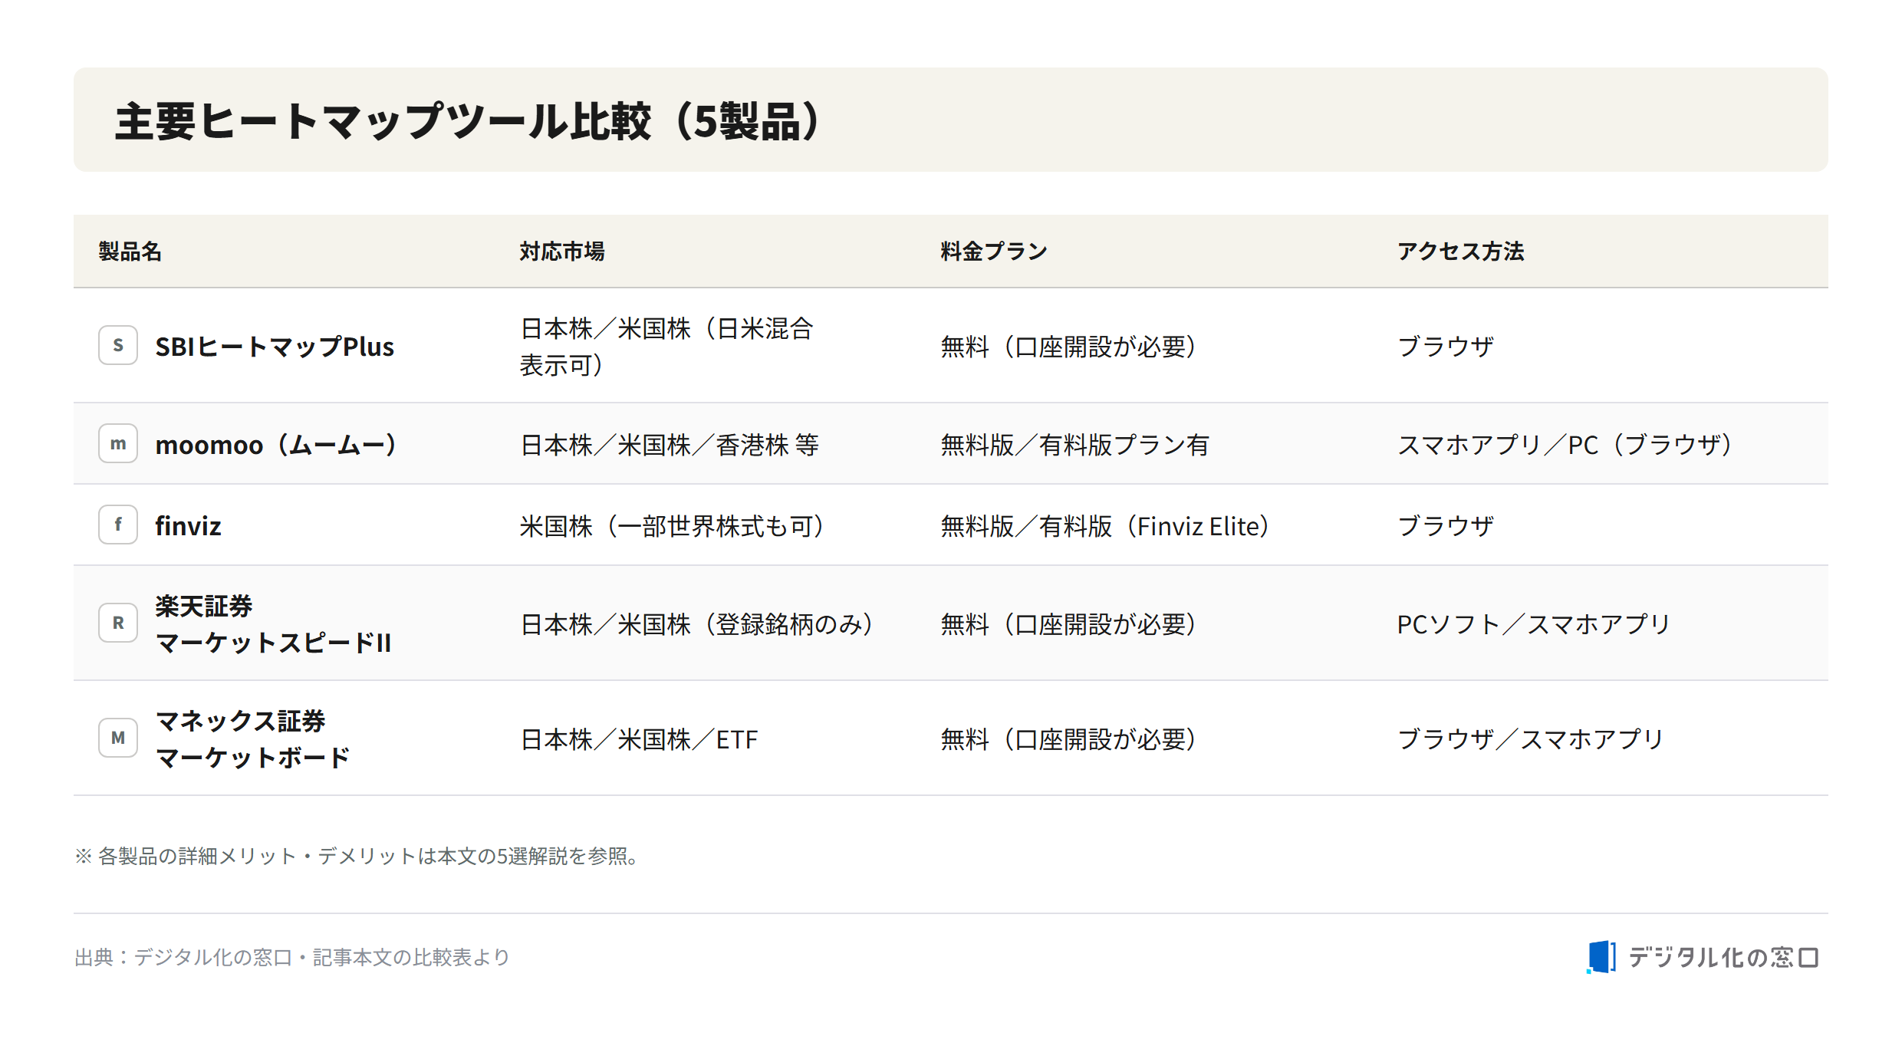Select the product name SBIヒートマップPlus

point(275,347)
